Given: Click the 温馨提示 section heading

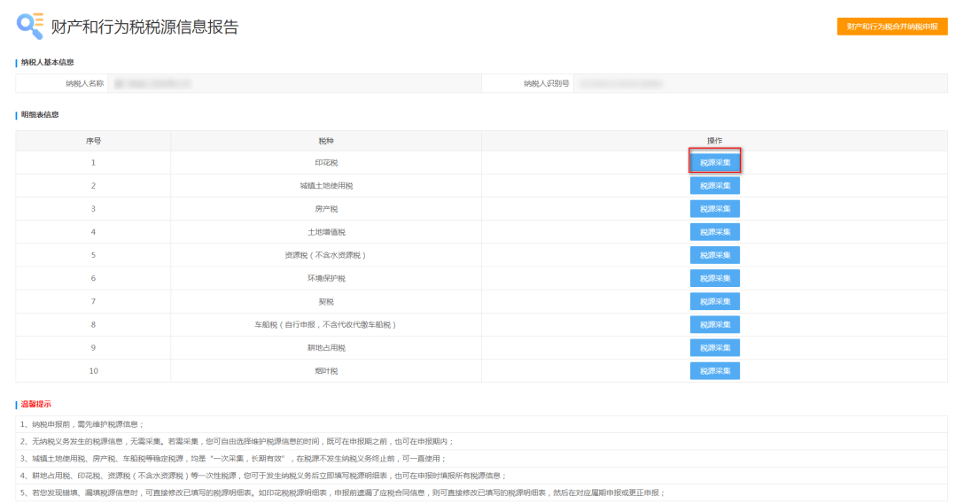Looking at the screenshot, I should pyautogui.click(x=36, y=404).
